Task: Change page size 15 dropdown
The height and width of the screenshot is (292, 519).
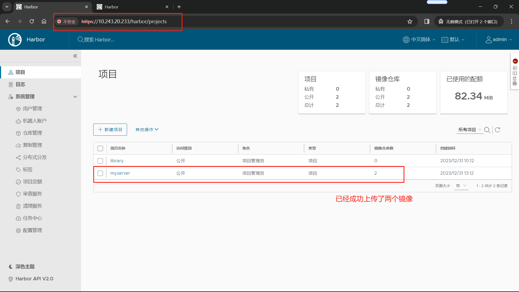Action: tap(461, 186)
